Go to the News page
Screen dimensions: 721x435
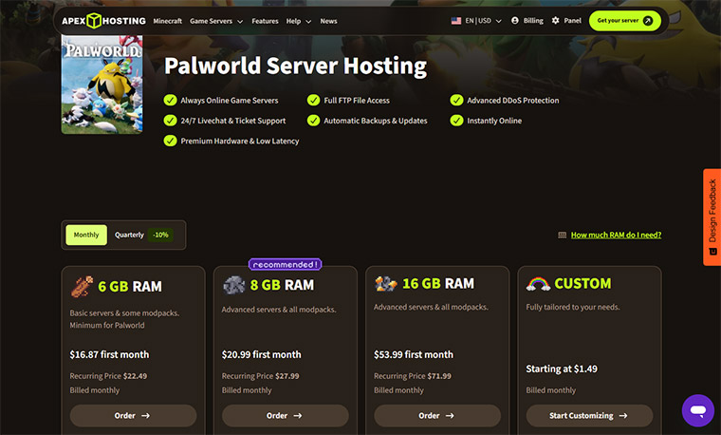pos(328,21)
